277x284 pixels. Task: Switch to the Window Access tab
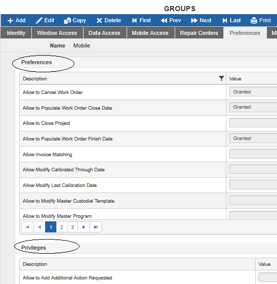pyautogui.click(x=57, y=33)
